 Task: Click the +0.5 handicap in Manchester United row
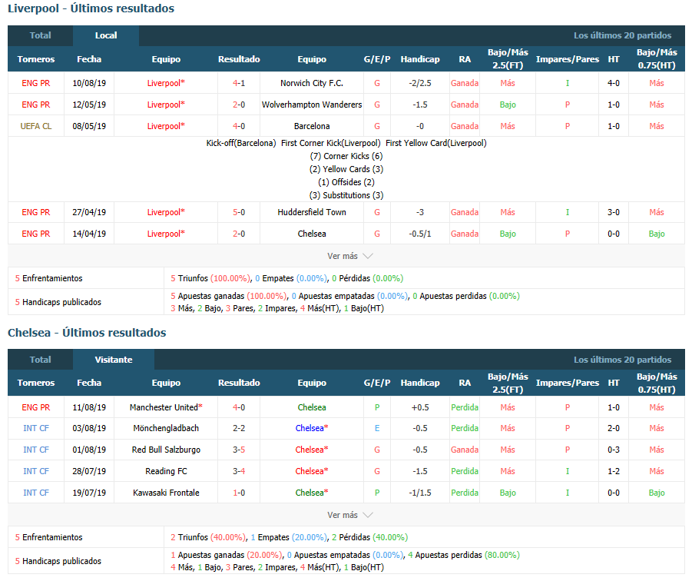click(x=419, y=407)
